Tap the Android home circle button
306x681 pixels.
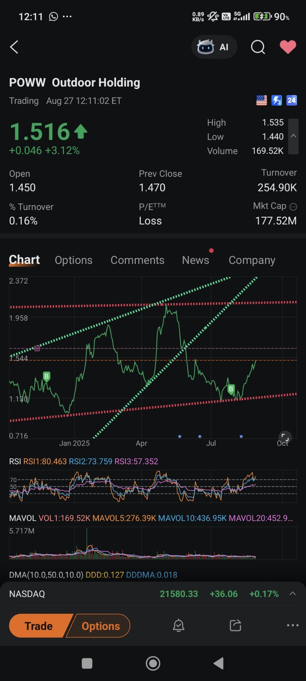click(153, 663)
